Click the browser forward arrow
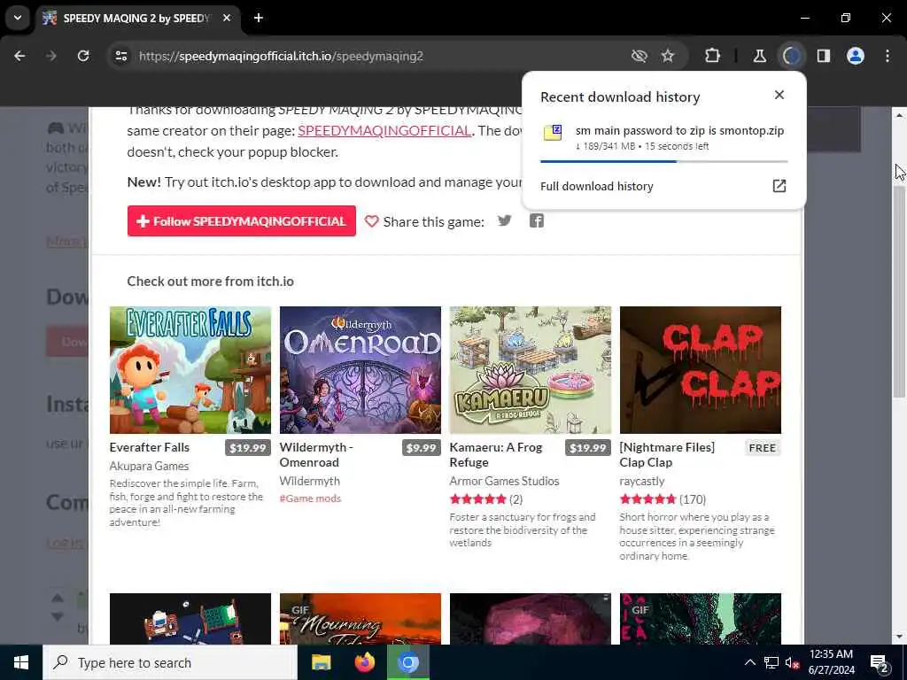 50,56
